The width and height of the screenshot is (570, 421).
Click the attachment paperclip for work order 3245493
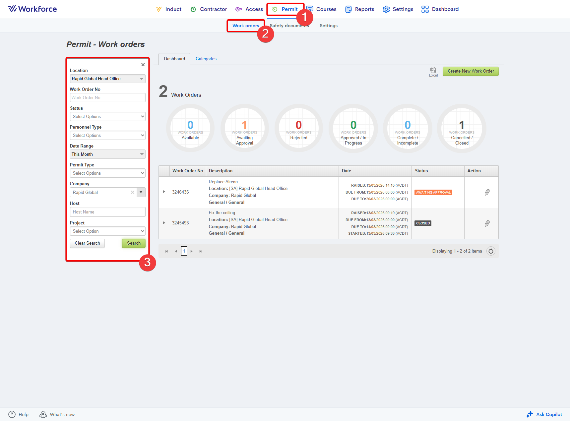click(x=487, y=223)
